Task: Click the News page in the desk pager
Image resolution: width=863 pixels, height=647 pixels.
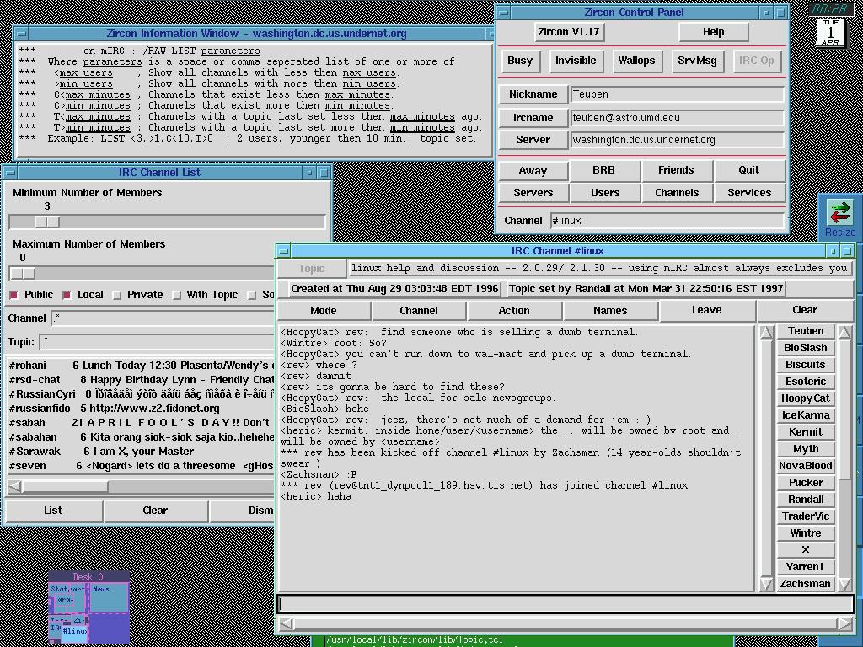Action: pyautogui.click(x=110, y=598)
